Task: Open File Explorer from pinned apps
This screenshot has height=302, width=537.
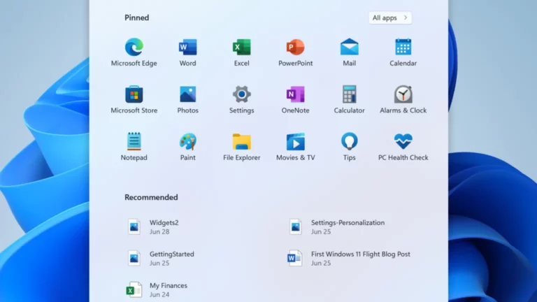Action: pos(241,147)
